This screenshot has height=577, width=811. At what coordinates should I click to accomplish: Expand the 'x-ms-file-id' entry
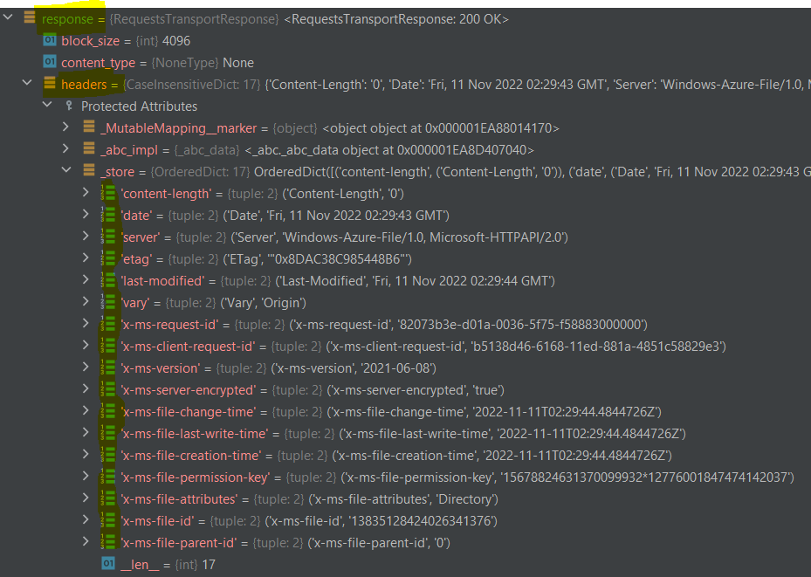pos(85,520)
